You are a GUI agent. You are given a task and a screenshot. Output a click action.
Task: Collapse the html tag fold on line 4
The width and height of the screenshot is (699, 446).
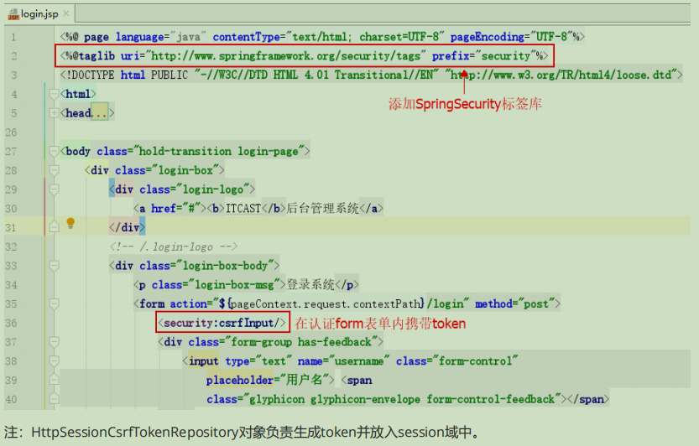click(54, 94)
